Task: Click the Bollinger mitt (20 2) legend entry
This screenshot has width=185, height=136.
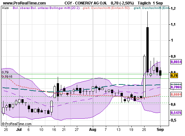Action: (64, 8)
